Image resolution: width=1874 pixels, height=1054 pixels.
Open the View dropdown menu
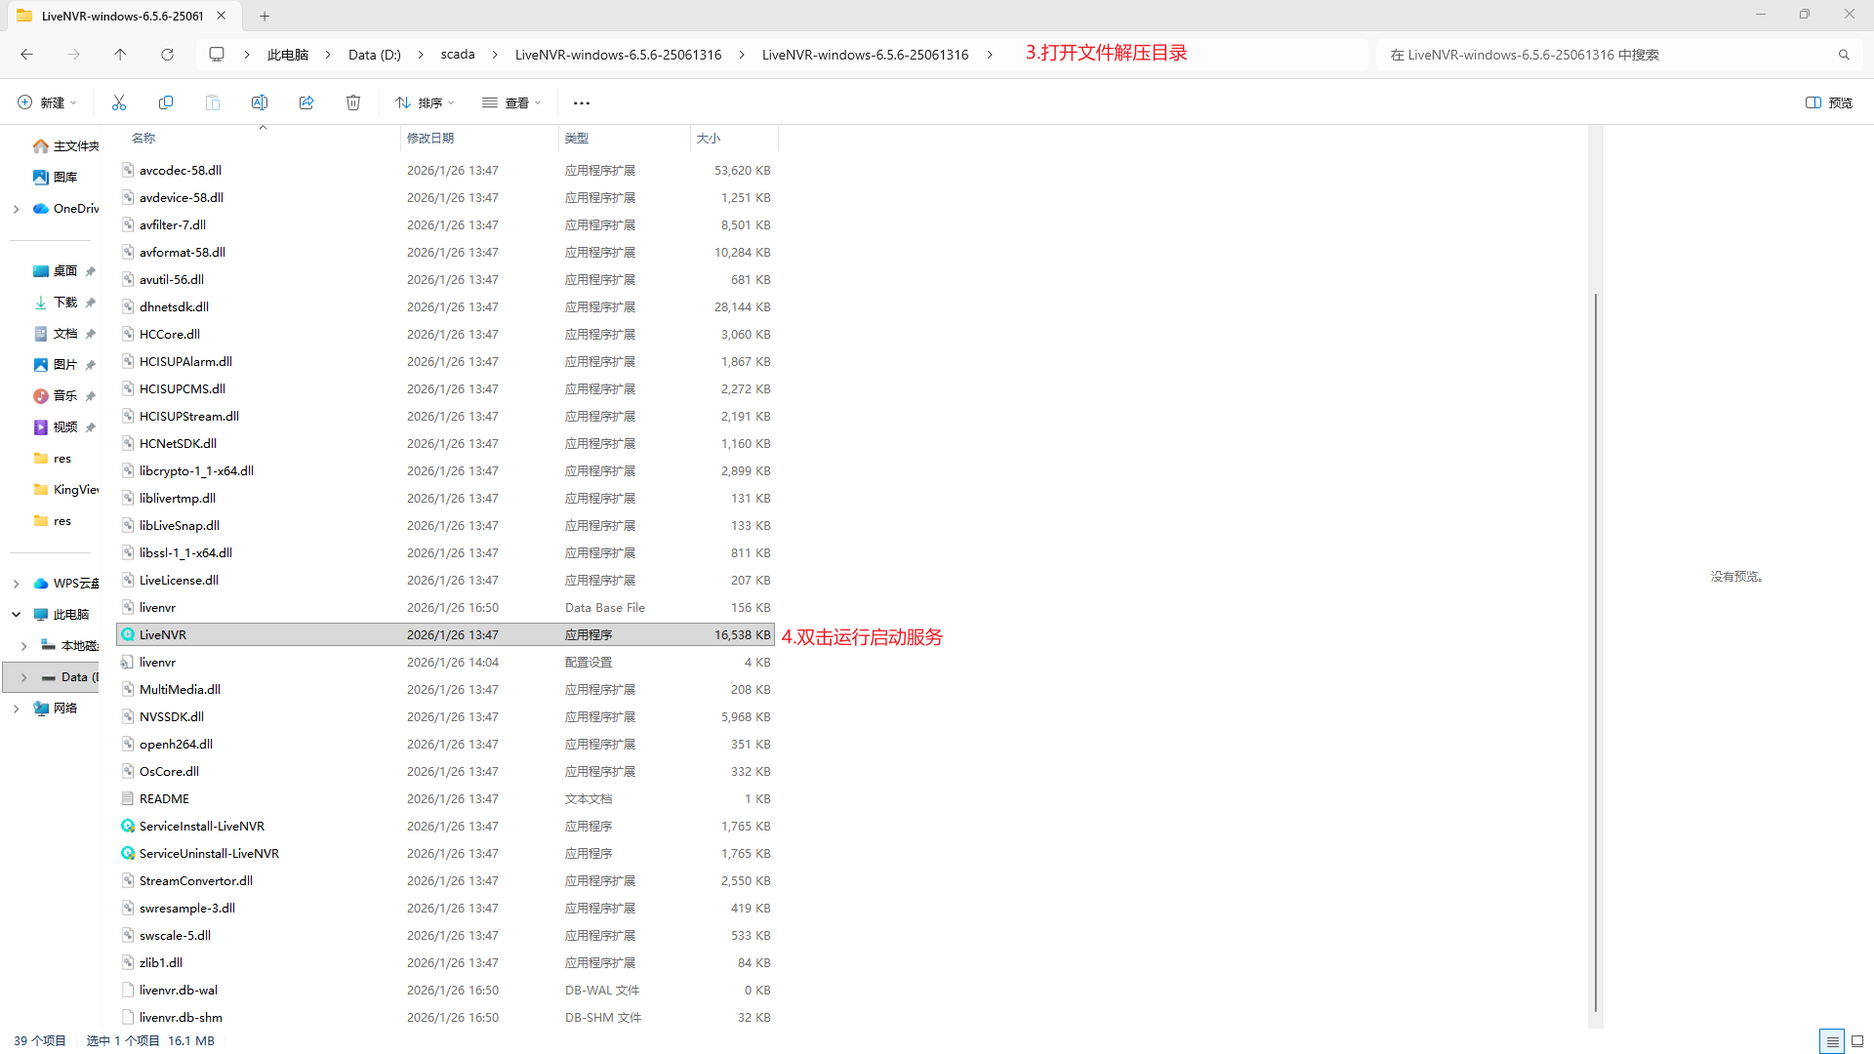pos(511,102)
